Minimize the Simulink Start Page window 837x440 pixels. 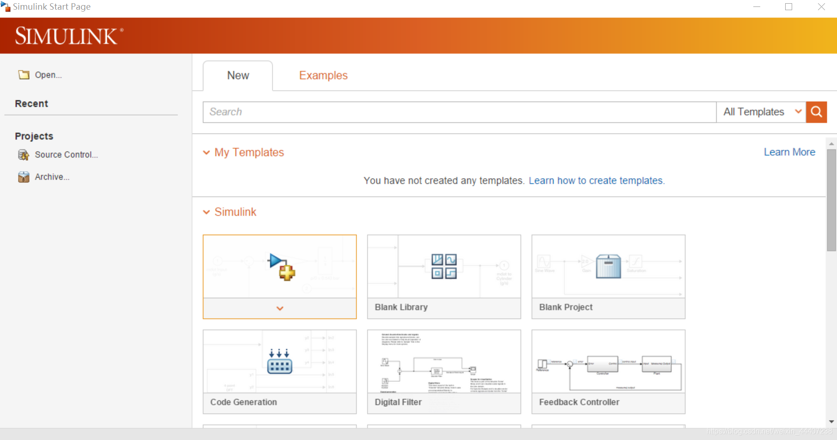[x=757, y=7]
